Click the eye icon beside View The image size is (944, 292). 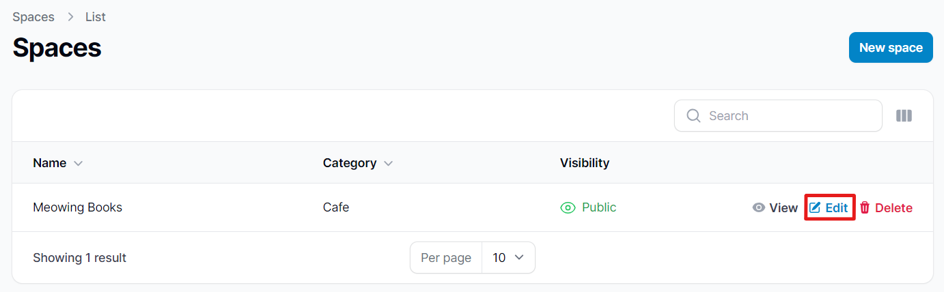pyautogui.click(x=758, y=208)
